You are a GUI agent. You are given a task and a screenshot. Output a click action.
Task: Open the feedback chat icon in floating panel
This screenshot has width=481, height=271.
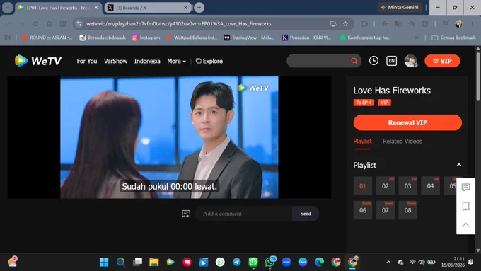[465, 187]
